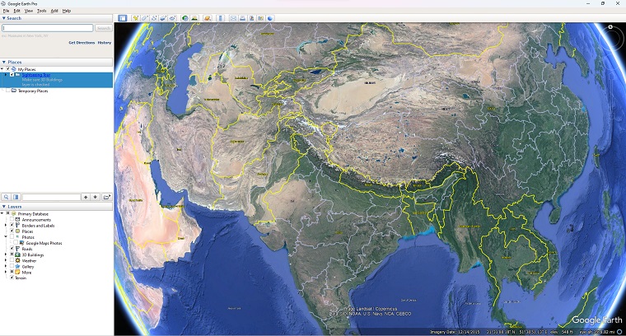The image size is (626, 336).
Task: Collapse the Layers panel header
Action: click(x=56, y=207)
